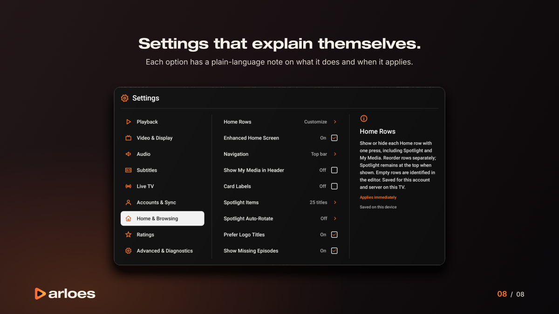Click the Accounts & Sync person icon
The image size is (559, 314).
click(129, 202)
